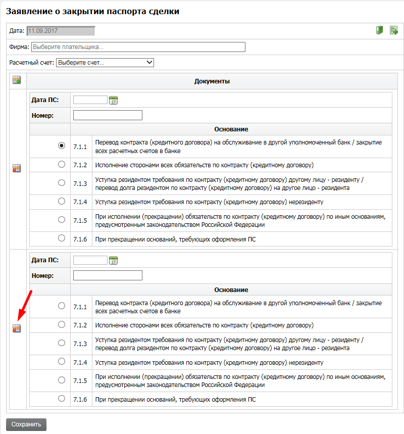The height and width of the screenshot is (434, 404).
Task: Open calendar for second Дата ПС field
Action: 114,261
